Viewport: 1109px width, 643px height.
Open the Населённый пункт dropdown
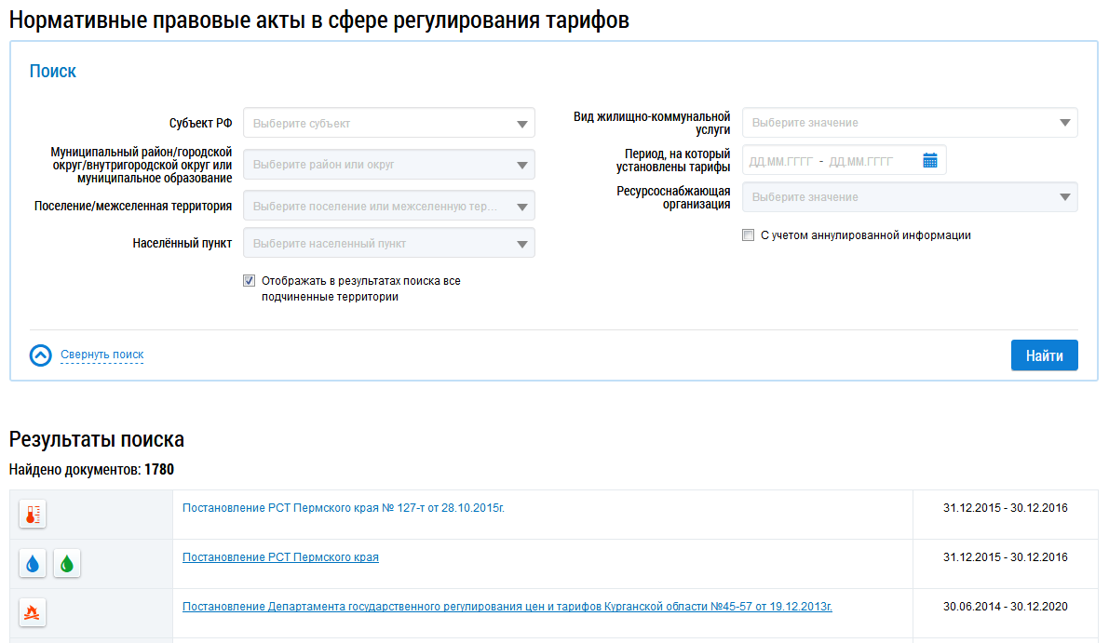389,243
